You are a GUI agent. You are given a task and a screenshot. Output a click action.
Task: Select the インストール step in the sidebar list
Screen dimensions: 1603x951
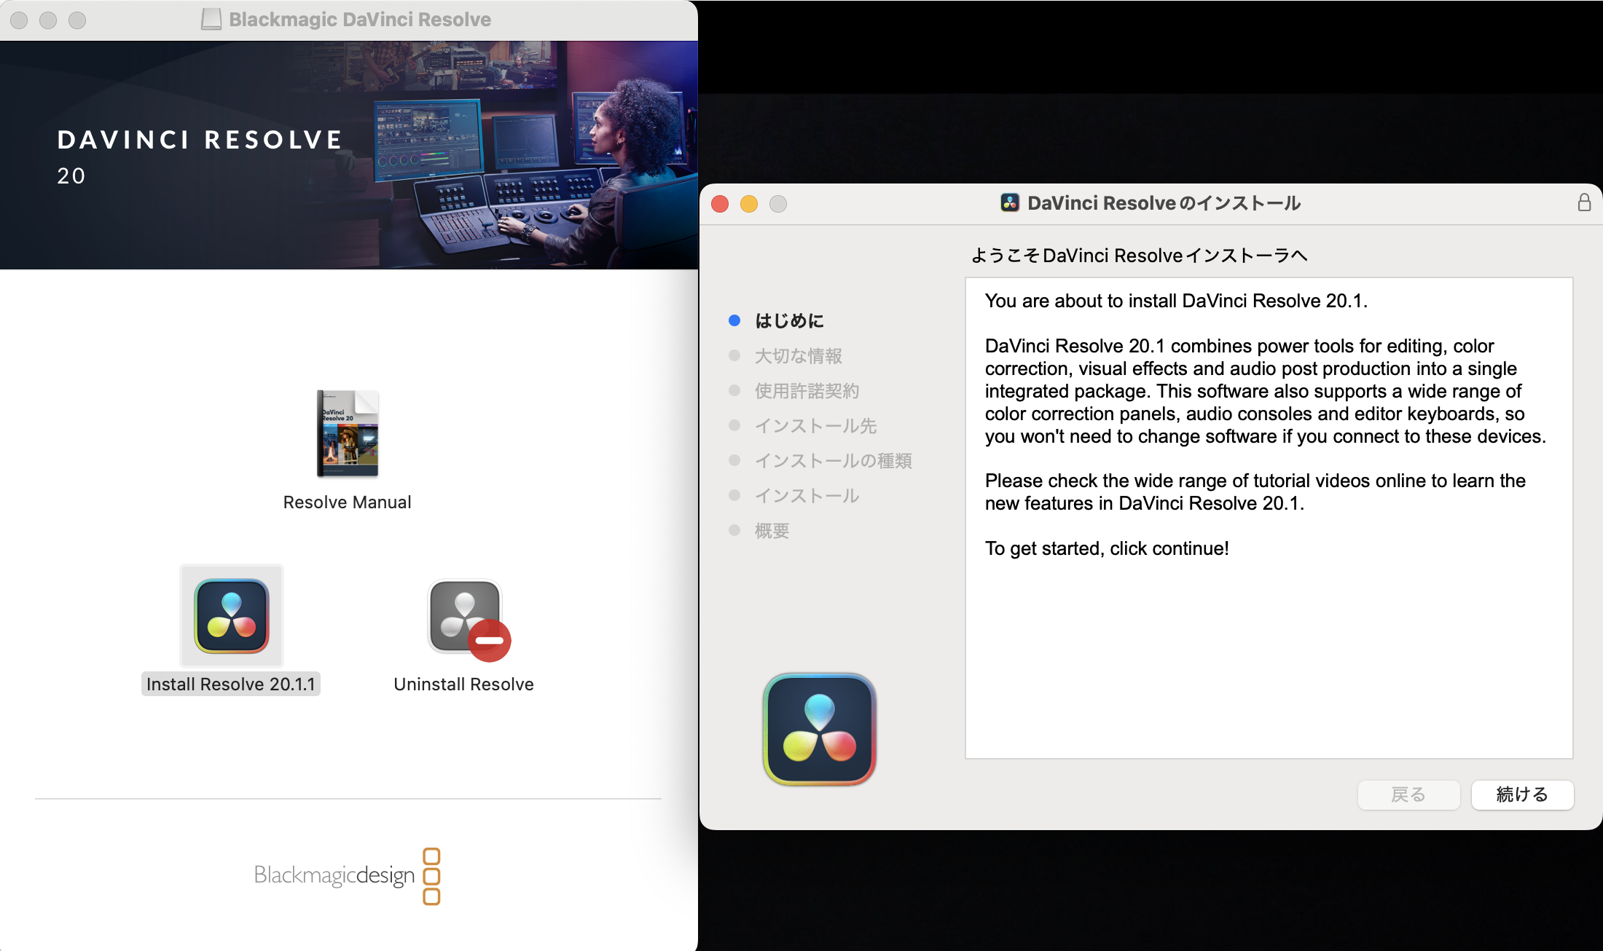point(807,495)
